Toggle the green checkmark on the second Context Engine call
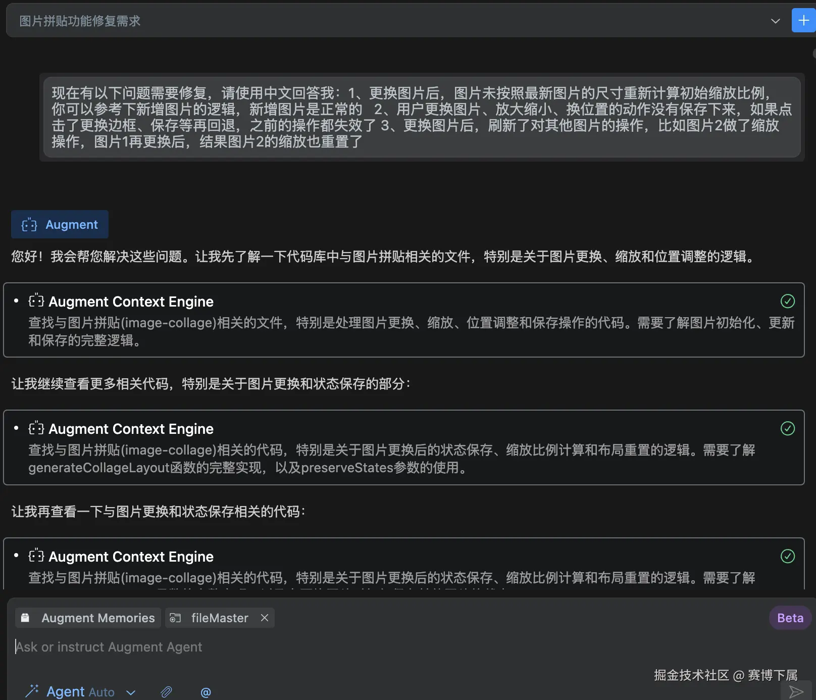This screenshot has width=816, height=700. pos(787,429)
